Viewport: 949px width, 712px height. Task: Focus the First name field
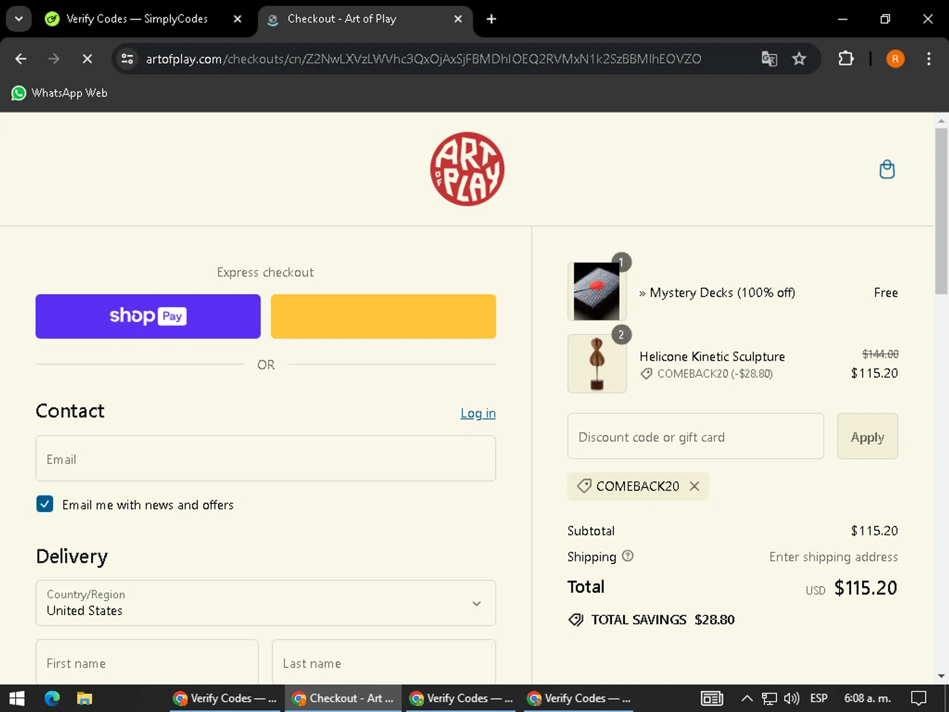[147, 663]
